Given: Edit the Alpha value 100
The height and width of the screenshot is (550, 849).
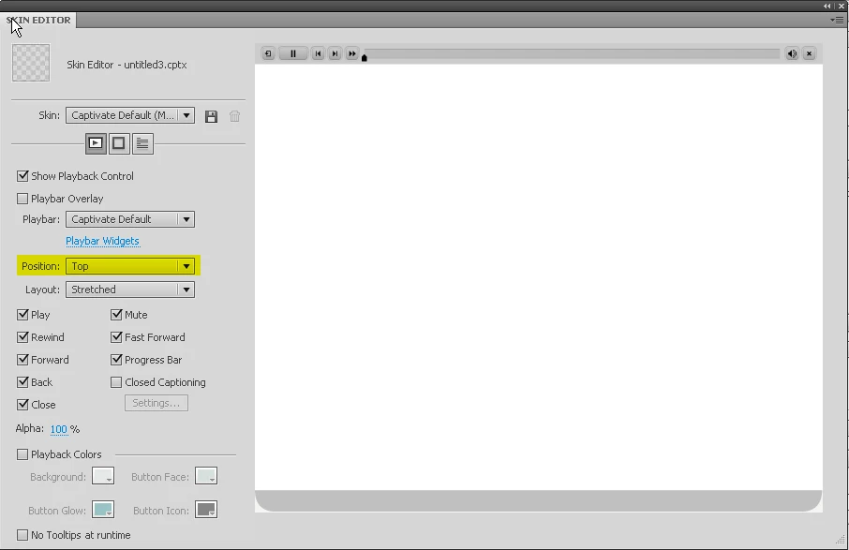Looking at the screenshot, I should click(x=58, y=429).
